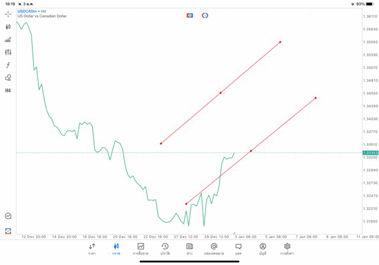Activate the crosshair tool
Image resolution: width=379 pixels, height=265 pixels.
(x=8, y=14)
